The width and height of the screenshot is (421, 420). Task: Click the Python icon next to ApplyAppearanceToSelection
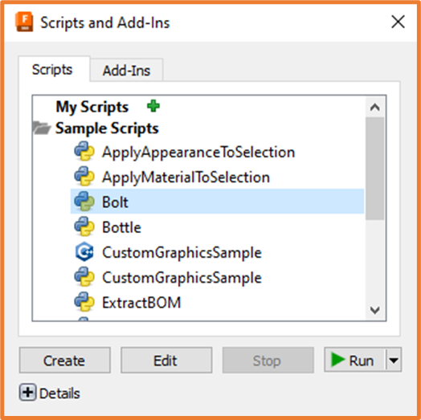point(84,151)
